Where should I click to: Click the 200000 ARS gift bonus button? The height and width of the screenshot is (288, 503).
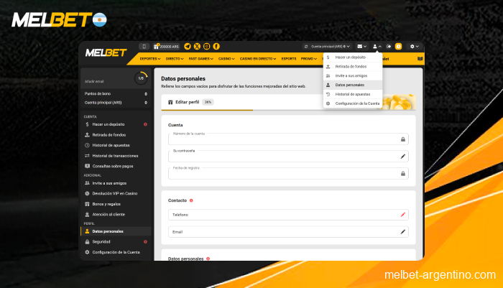(x=166, y=47)
